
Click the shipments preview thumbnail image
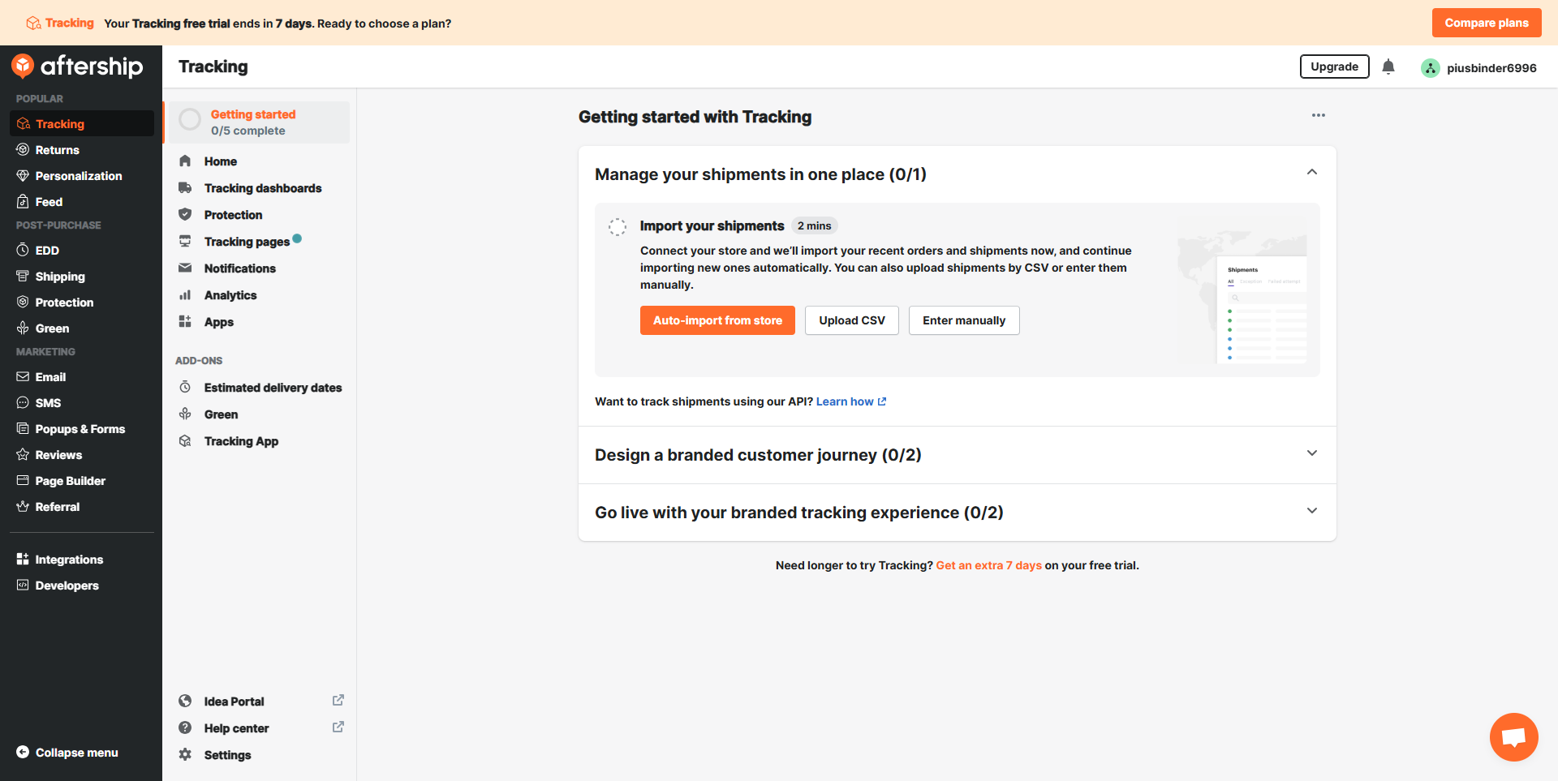tap(1242, 297)
